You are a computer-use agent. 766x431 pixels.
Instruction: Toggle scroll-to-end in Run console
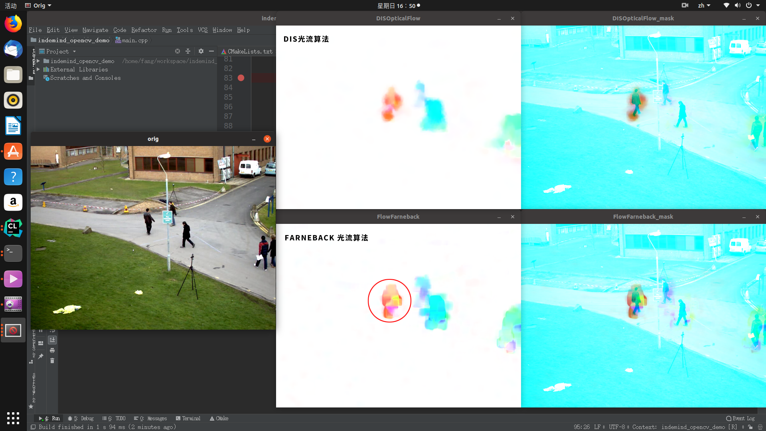point(52,340)
